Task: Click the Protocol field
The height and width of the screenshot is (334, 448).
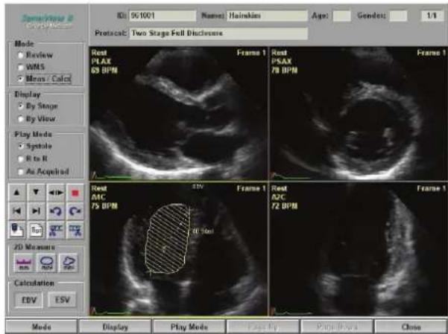Action: 218,33
